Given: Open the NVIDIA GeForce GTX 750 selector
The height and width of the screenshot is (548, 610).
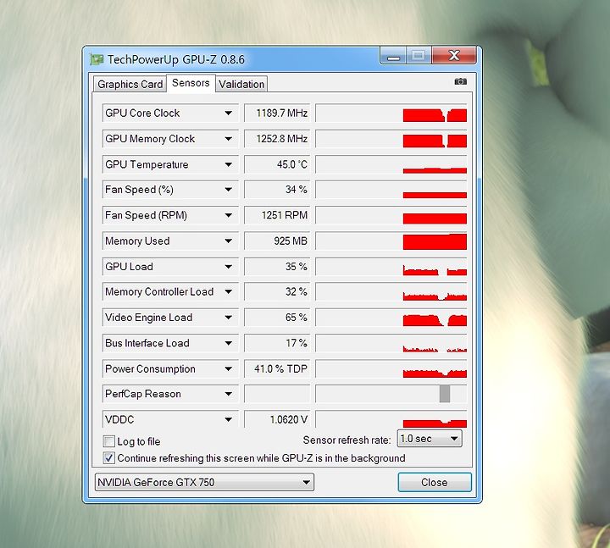Looking at the screenshot, I should pyautogui.click(x=204, y=482).
